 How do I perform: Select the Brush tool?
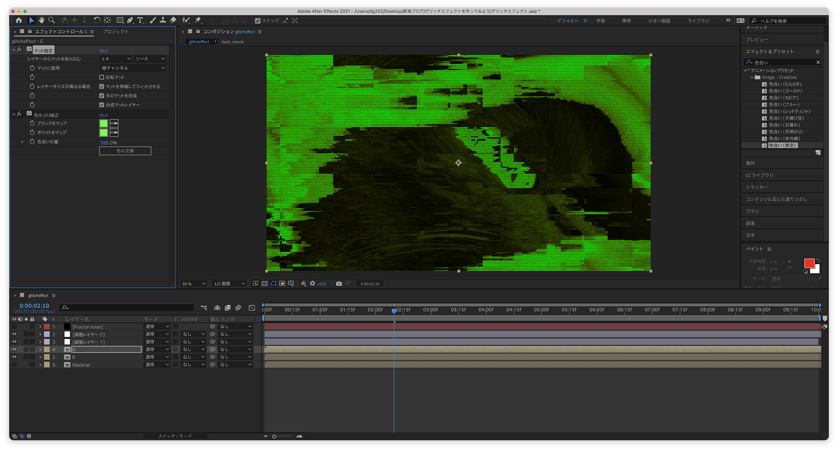click(x=153, y=20)
